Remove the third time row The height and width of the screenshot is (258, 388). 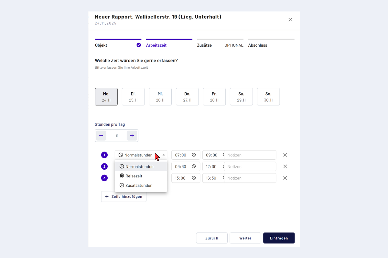[285, 178]
